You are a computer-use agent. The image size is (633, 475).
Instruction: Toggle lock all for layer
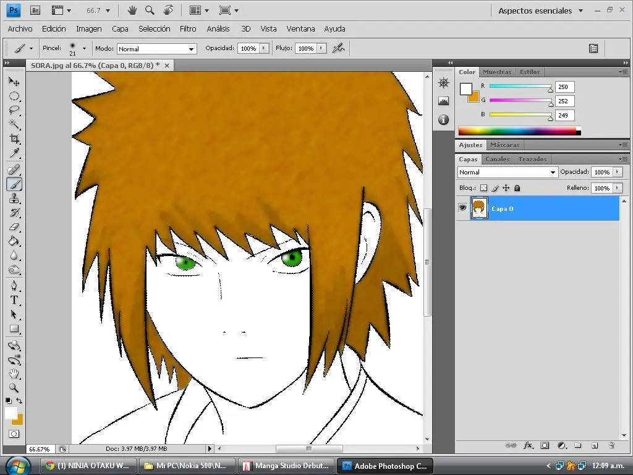coord(517,188)
